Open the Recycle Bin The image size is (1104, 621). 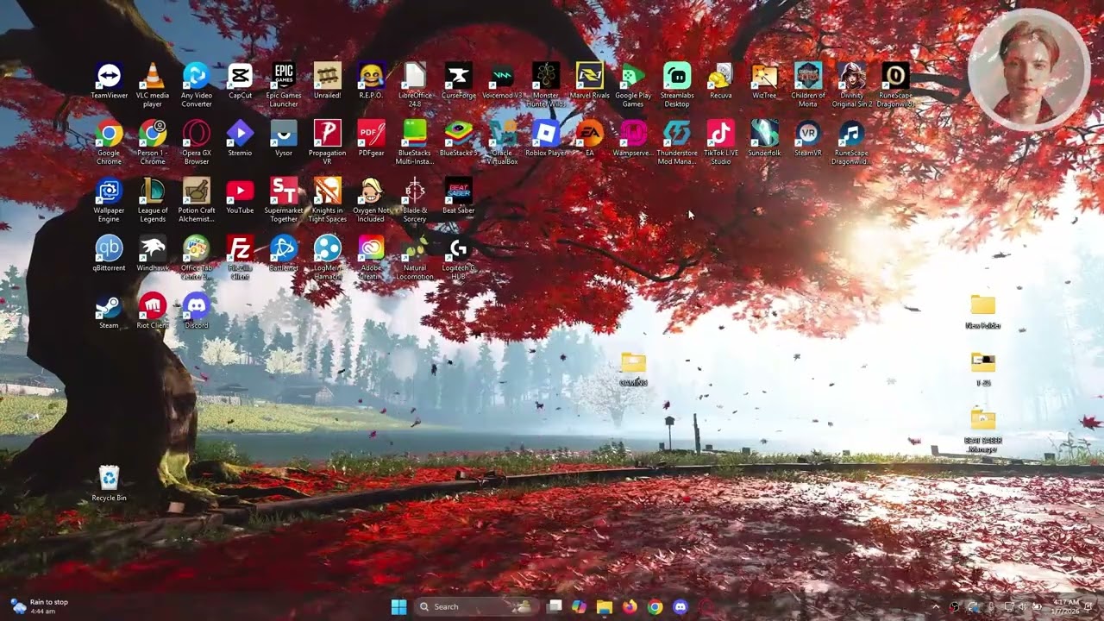tap(109, 479)
